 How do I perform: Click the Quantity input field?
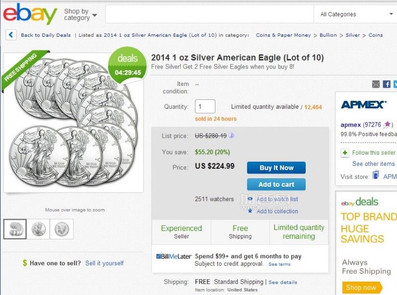205,106
